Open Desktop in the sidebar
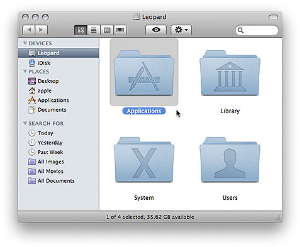Image resolution: width=302 pixels, height=247 pixels. click(59, 81)
